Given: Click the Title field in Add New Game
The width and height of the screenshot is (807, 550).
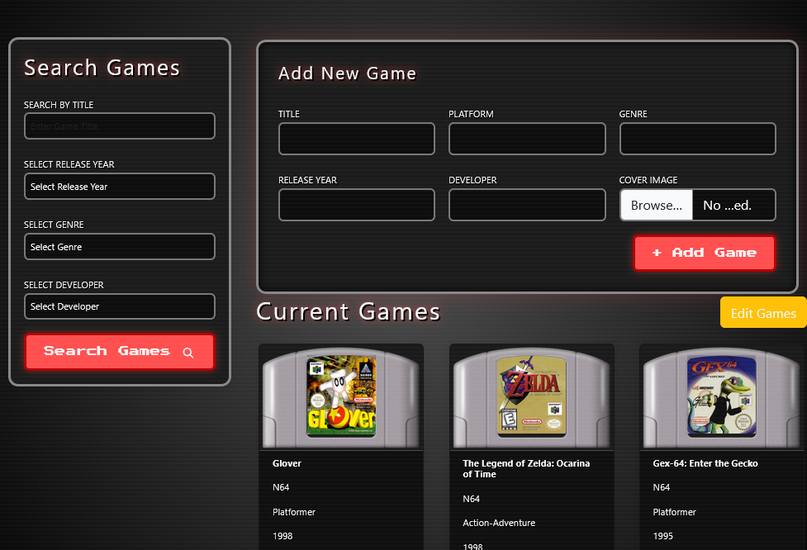Looking at the screenshot, I should click(357, 139).
